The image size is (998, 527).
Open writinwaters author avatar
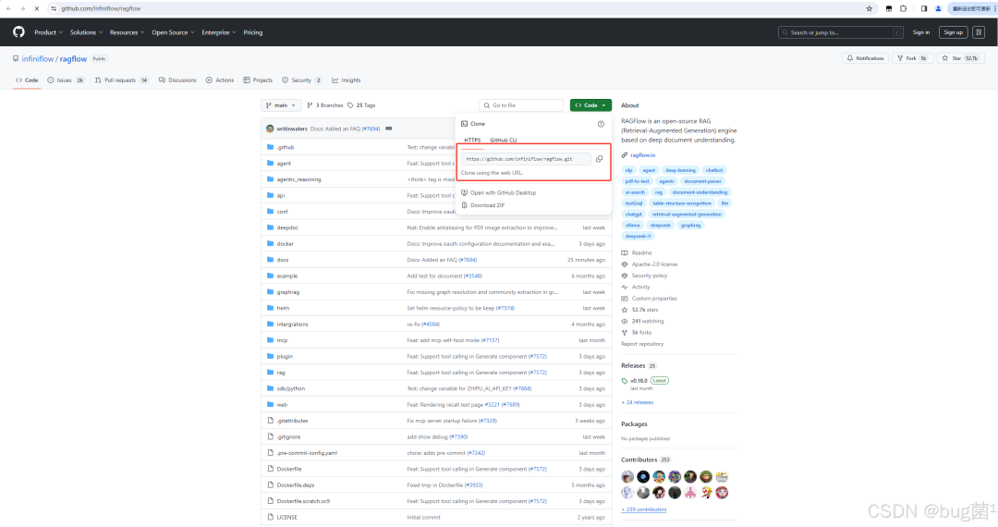(x=270, y=129)
